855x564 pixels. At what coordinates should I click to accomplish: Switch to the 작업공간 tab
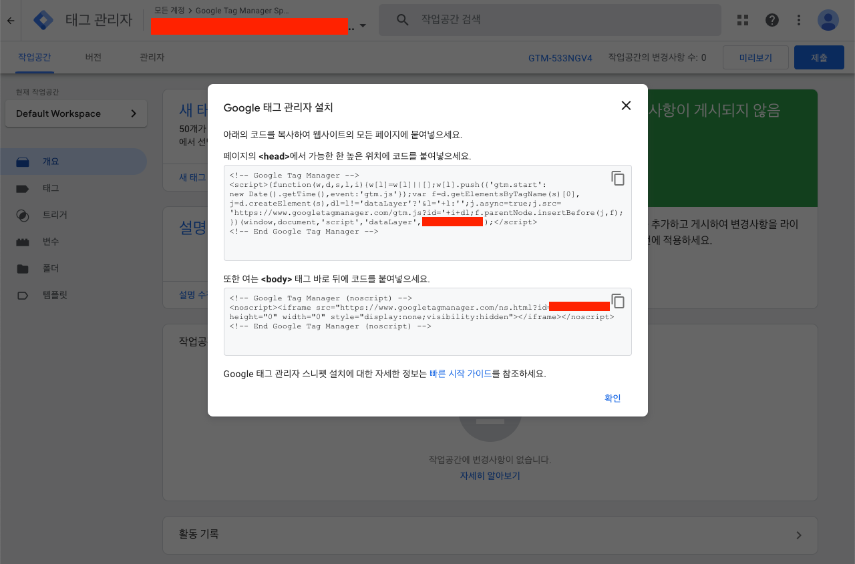point(35,58)
